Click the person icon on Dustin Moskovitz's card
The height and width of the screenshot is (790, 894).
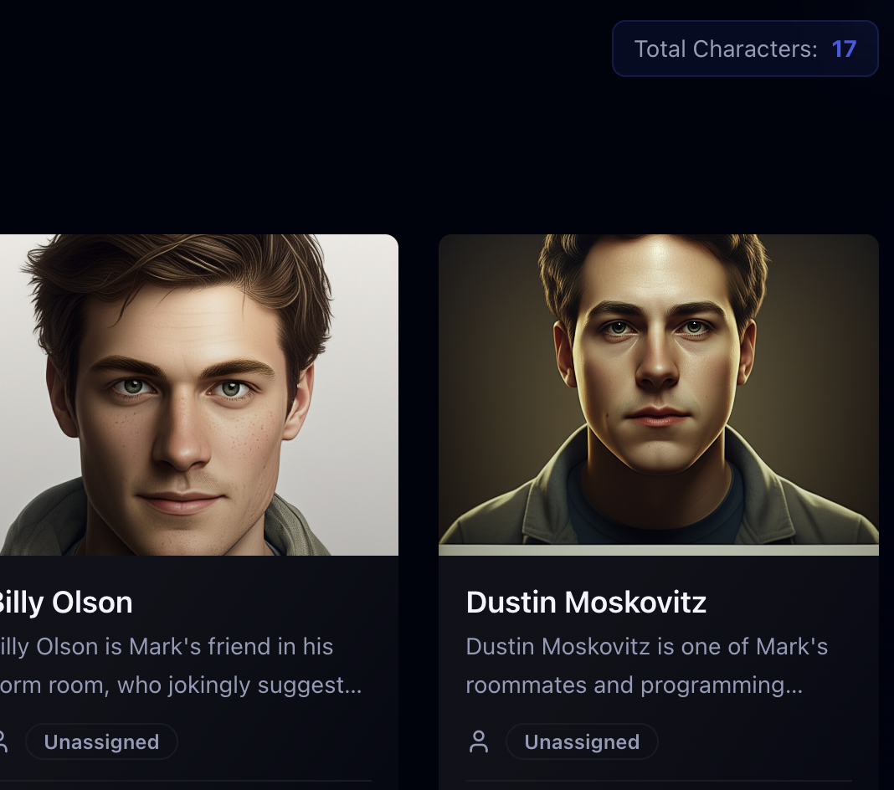pos(478,741)
